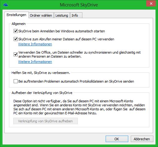The image size is (158, 147).
Task: Confirm settings with the OK button
Action: (x=117, y=139)
